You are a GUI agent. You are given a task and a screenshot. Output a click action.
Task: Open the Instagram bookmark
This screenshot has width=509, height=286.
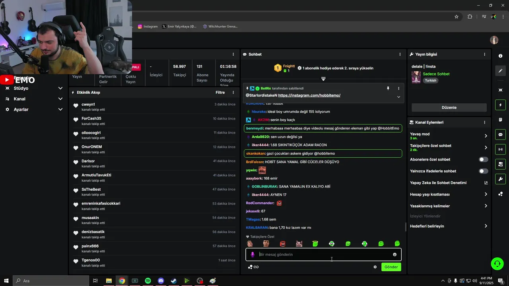148,27
